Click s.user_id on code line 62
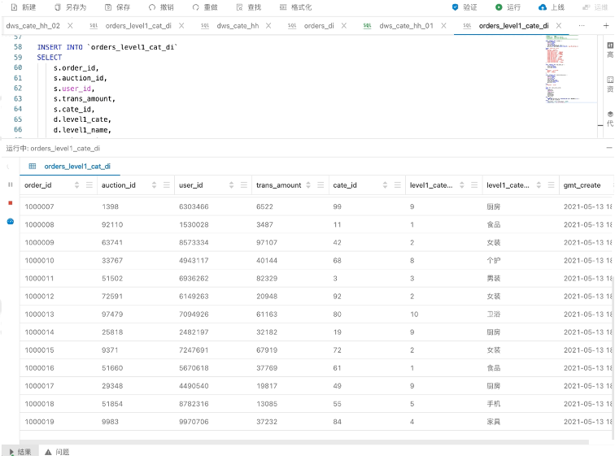The image size is (615, 460). pos(74,89)
